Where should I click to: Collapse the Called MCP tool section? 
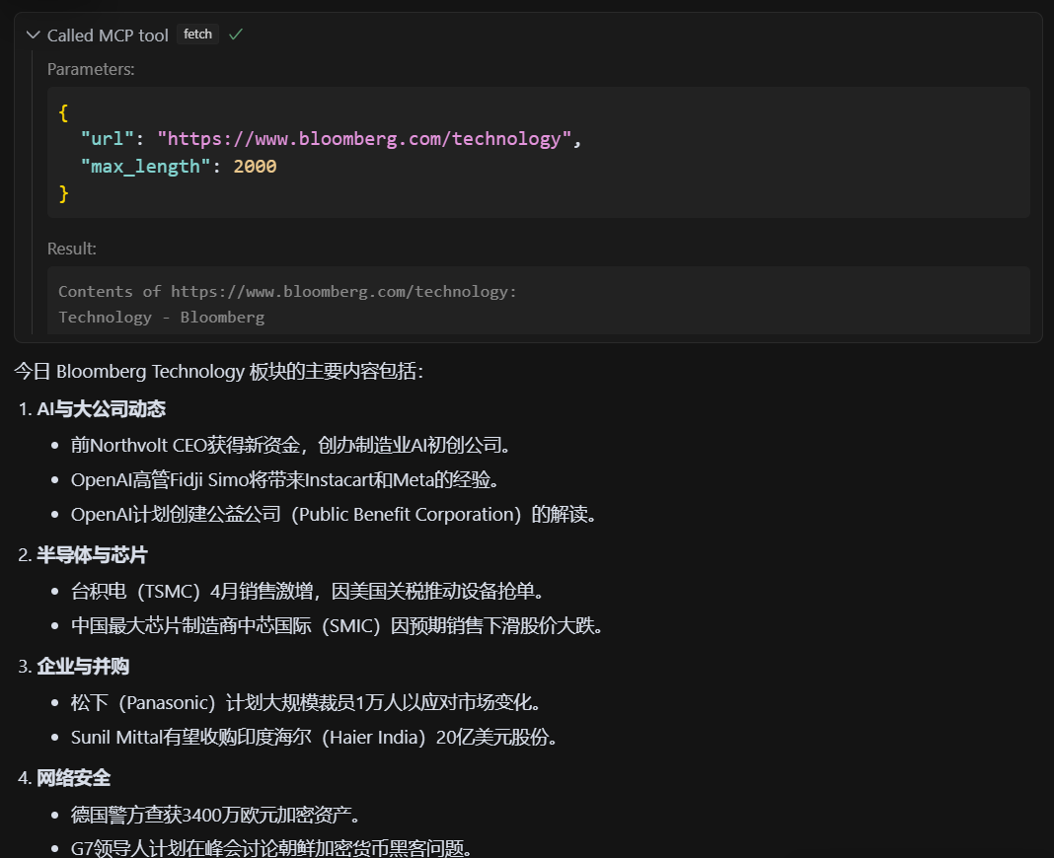[33, 35]
